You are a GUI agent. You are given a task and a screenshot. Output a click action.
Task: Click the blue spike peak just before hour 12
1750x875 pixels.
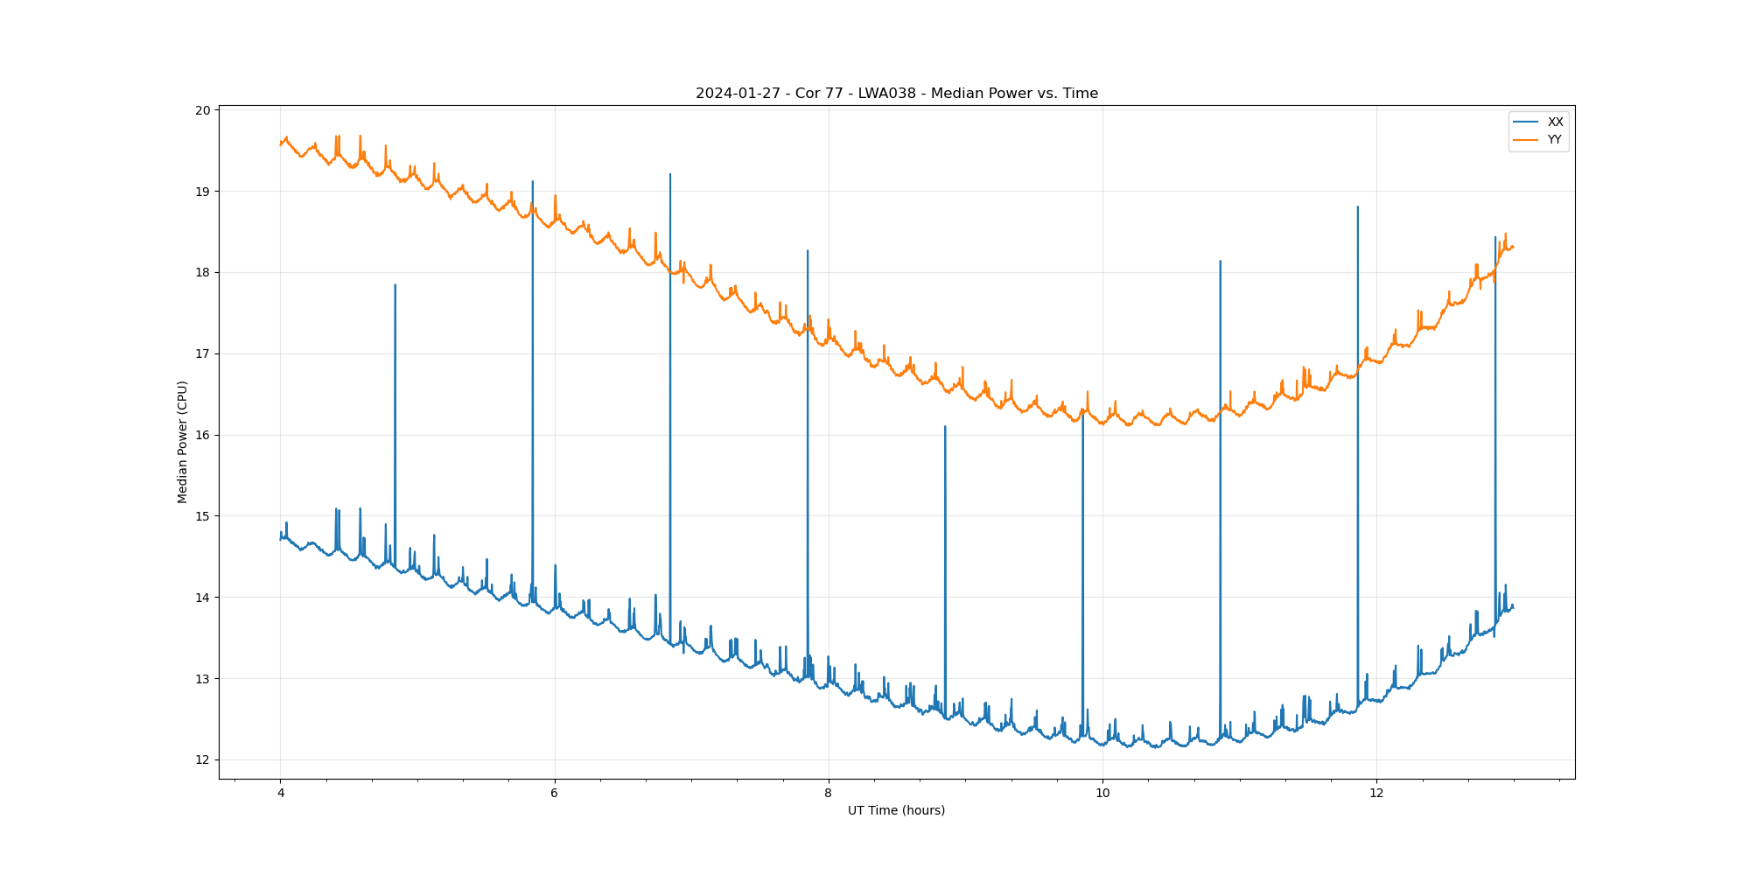1357,206
